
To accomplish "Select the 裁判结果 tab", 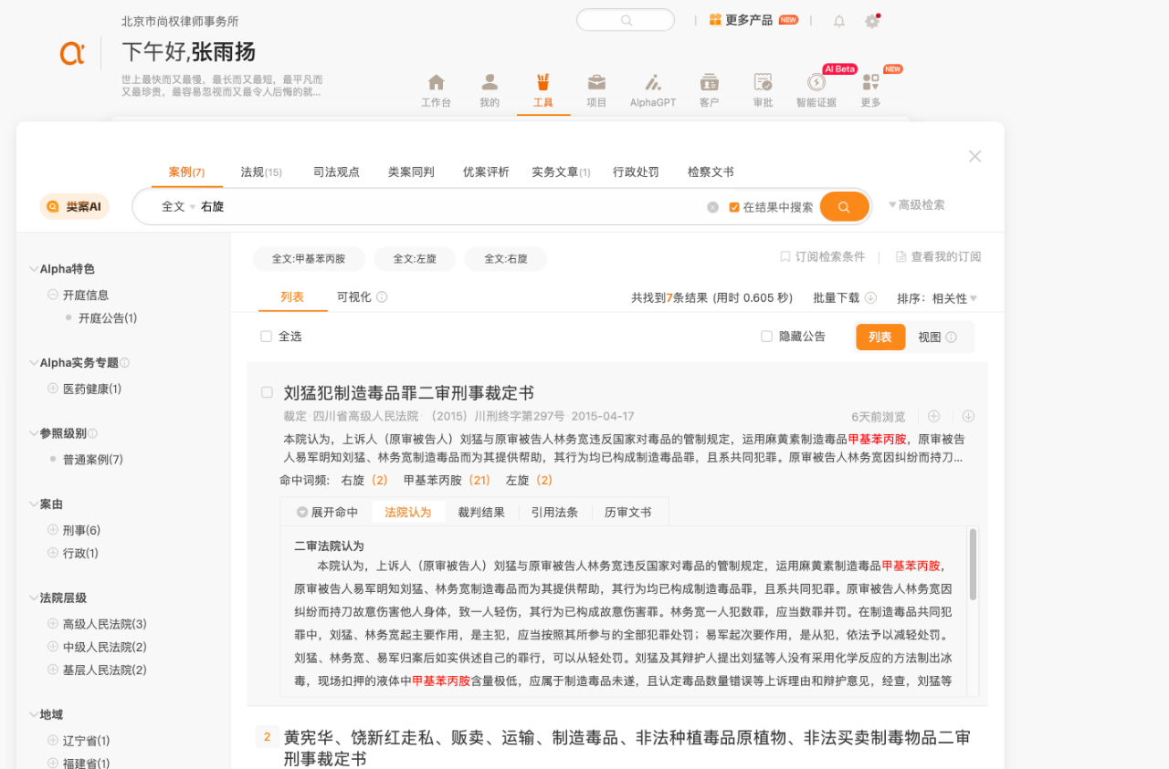I will pos(481,513).
